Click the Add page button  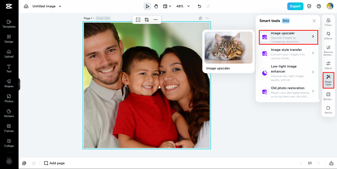(x=54, y=163)
